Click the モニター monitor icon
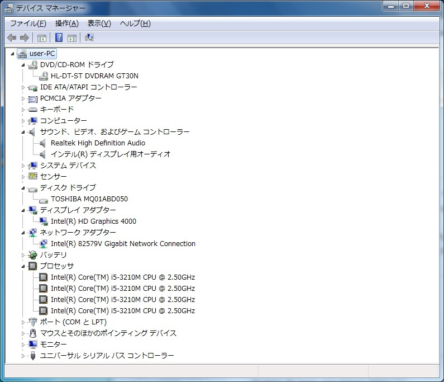This screenshot has width=444, height=382. [33, 345]
